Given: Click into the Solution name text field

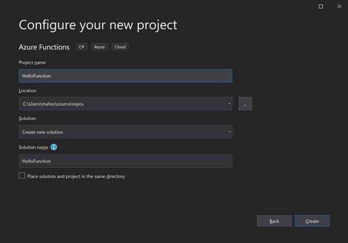Looking at the screenshot, I should click(125, 161).
